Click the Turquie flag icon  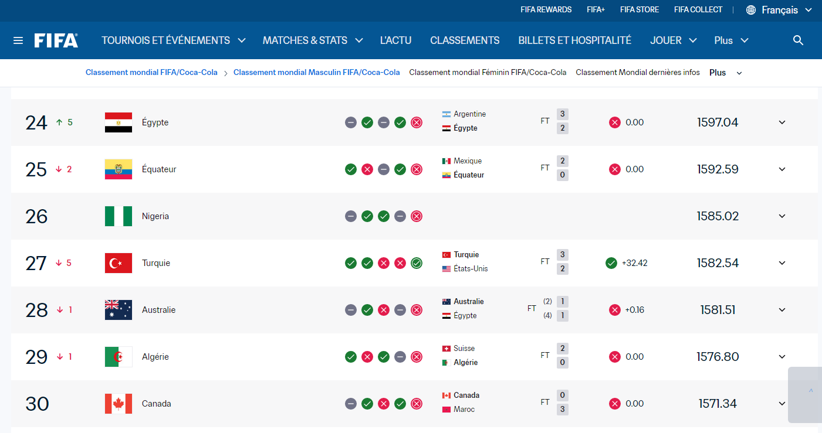point(119,263)
